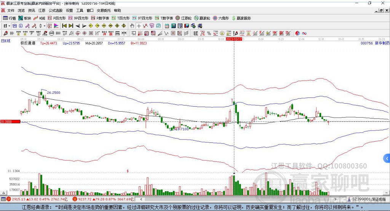Open the T数字表 tool

point(164,18)
